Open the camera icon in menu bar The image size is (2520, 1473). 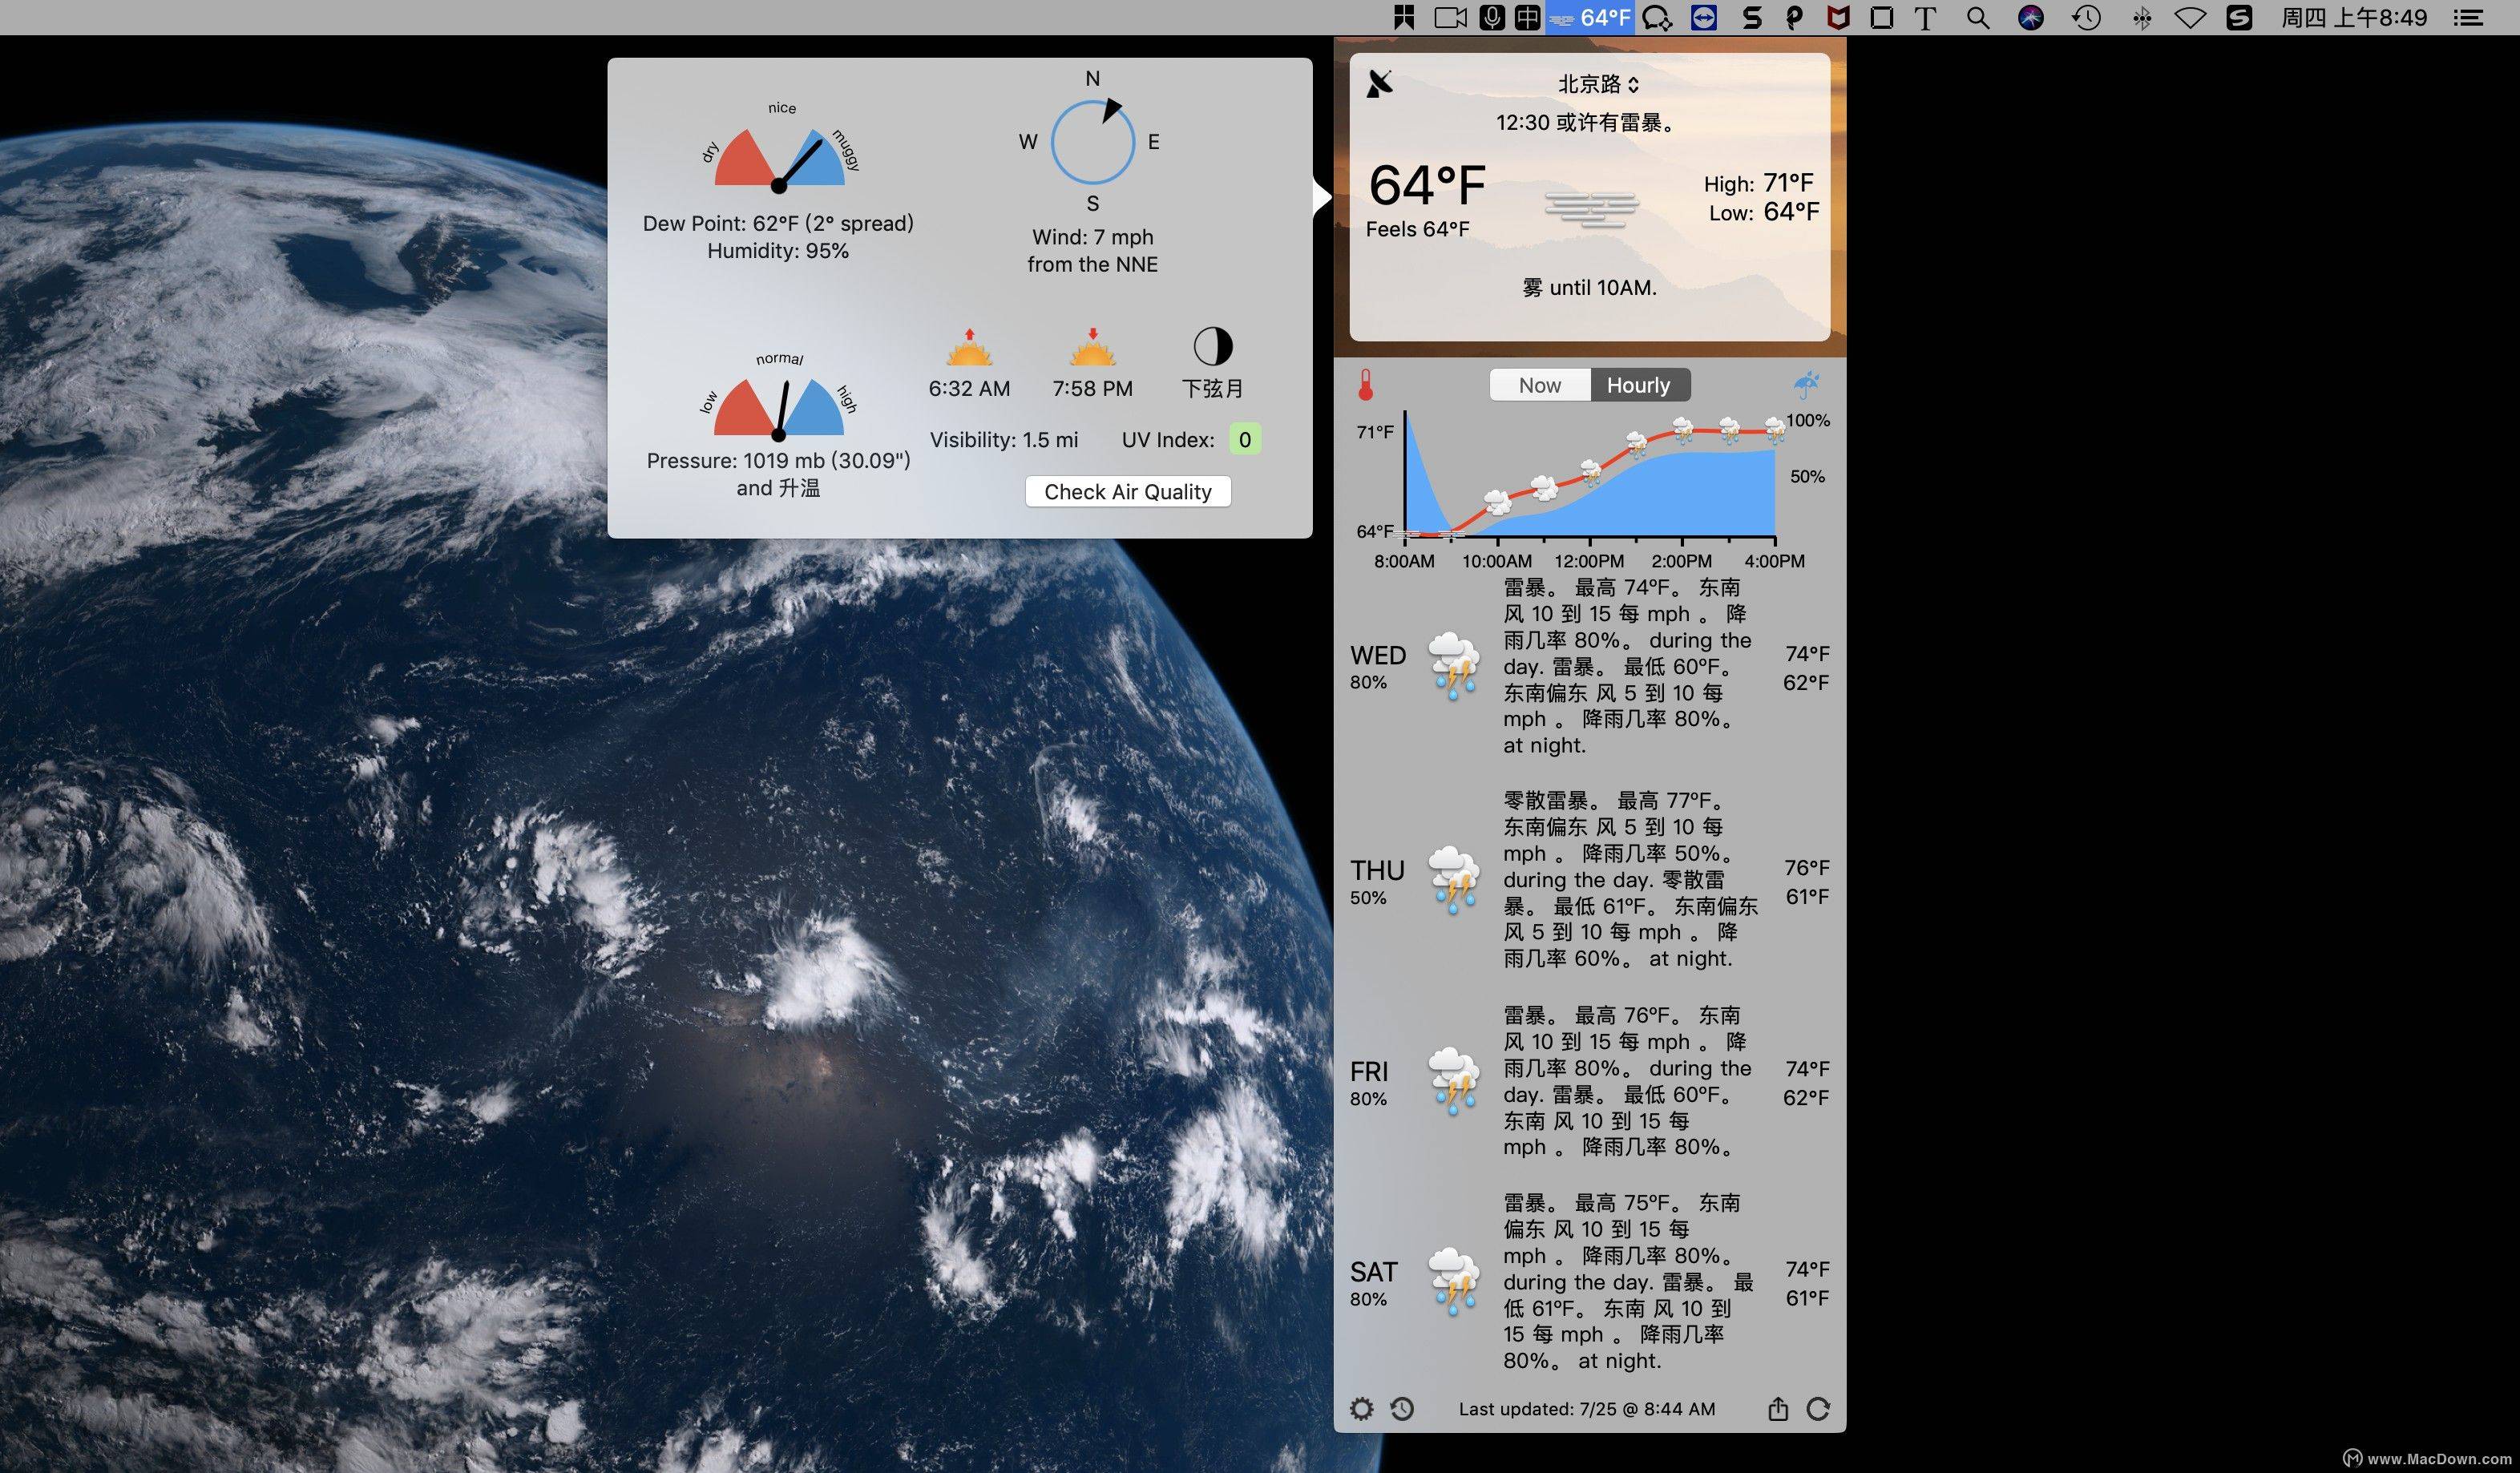coord(1450,18)
